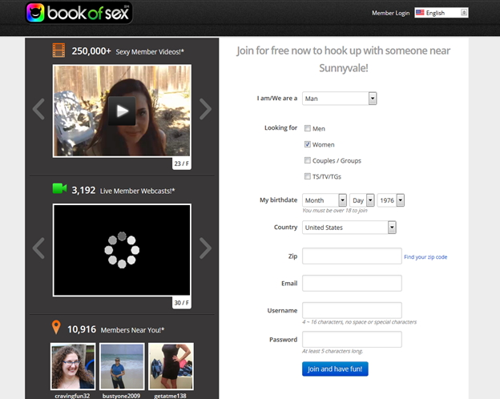Image resolution: width=500 pixels, height=399 pixels.
Task: Open the birth year 1976 dropdown
Action: coord(391,200)
